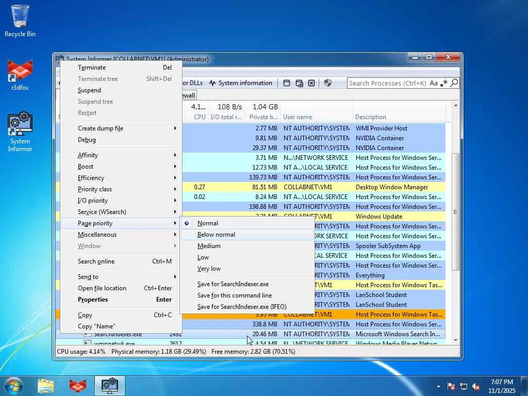528x396 pixels.
Task: Click the magnifier search icon
Action: pyautogui.click(x=454, y=83)
